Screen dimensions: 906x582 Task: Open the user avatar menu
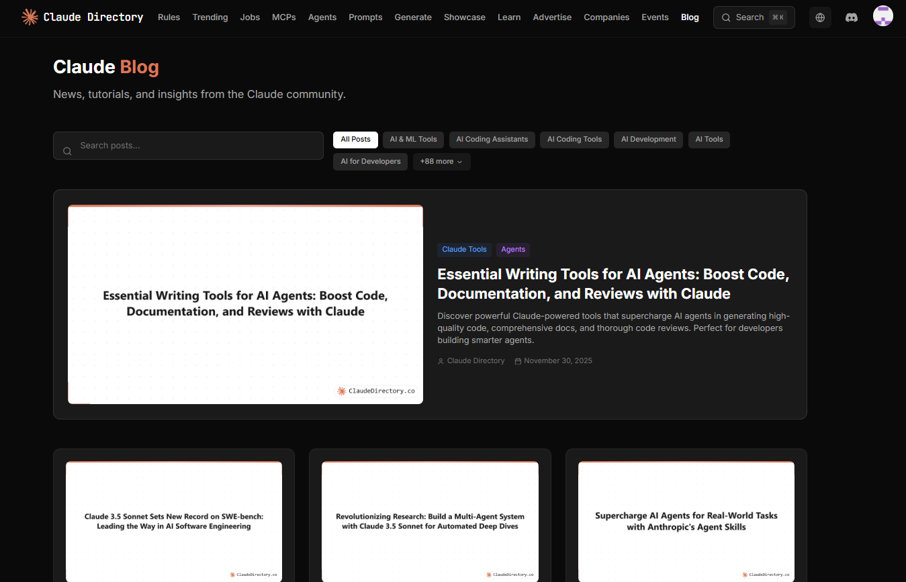coord(883,16)
